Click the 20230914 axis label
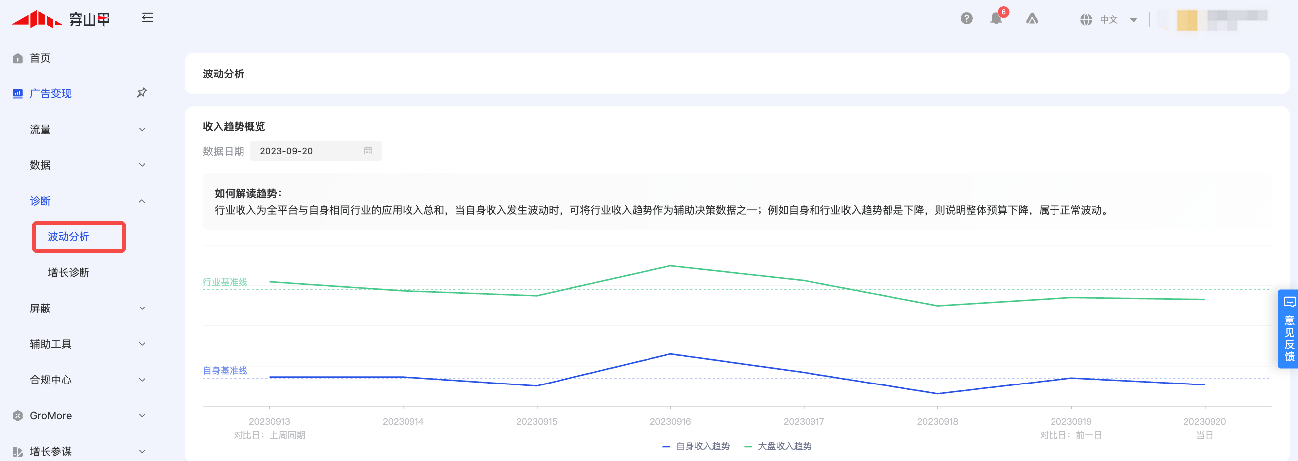 (x=403, y=422)
